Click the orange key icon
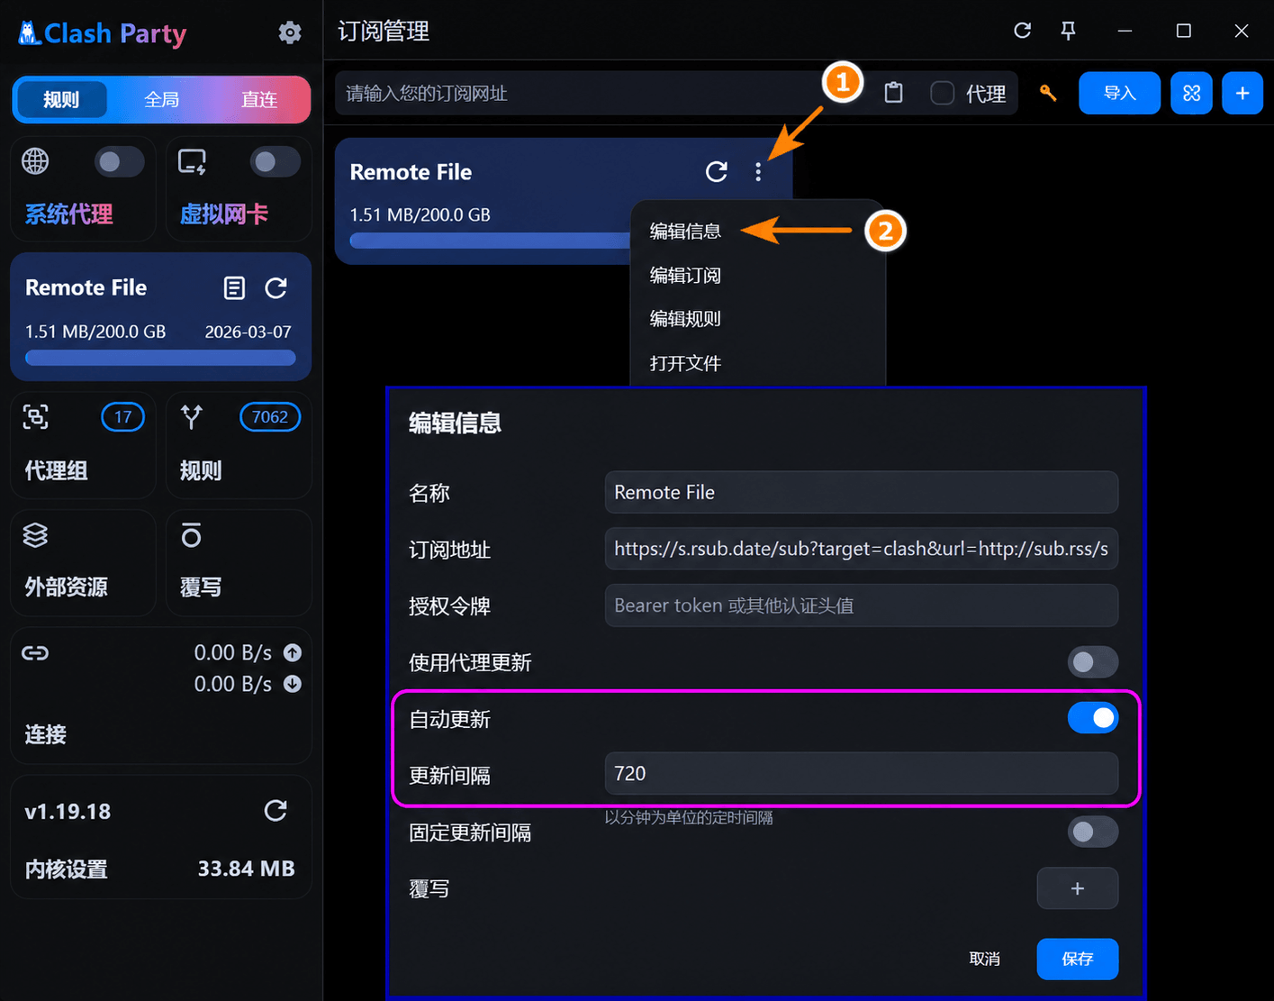The image size is (1274, 1001). [1048, 93]
